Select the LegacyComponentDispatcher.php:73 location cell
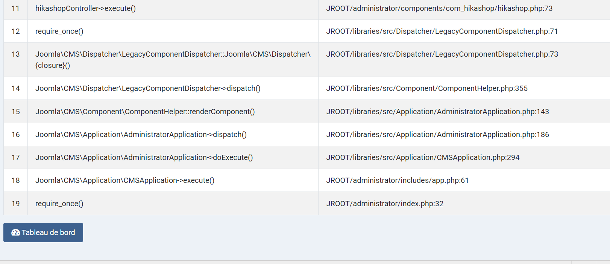This screenshot has width=610, height=264. [442, 54]
